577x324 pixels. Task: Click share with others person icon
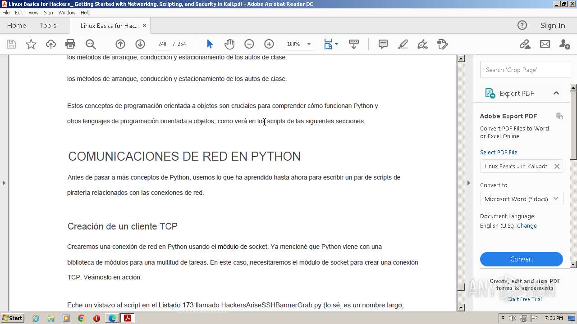pyautogui.click(x=564, y=44)
